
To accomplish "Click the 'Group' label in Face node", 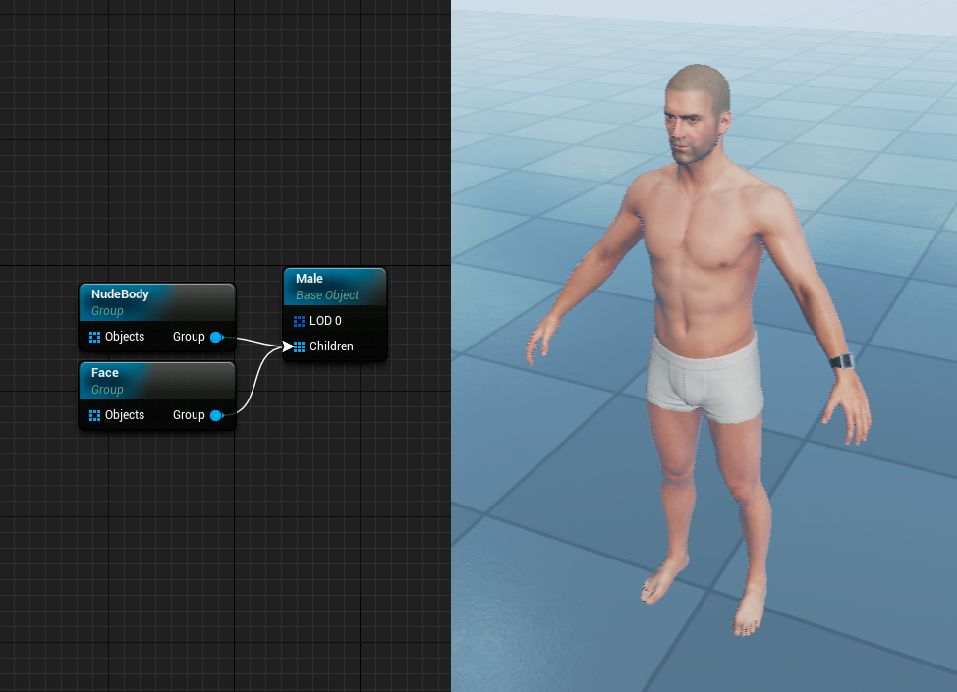I will coord(189,415).
